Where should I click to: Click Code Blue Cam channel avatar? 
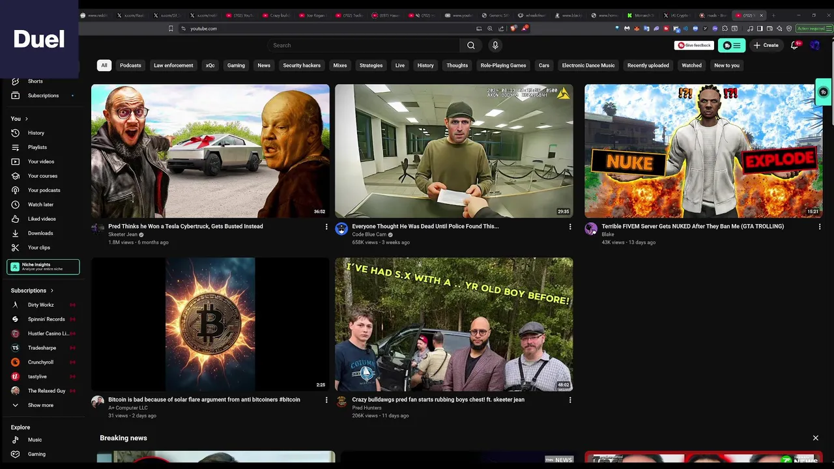(341, 229)
